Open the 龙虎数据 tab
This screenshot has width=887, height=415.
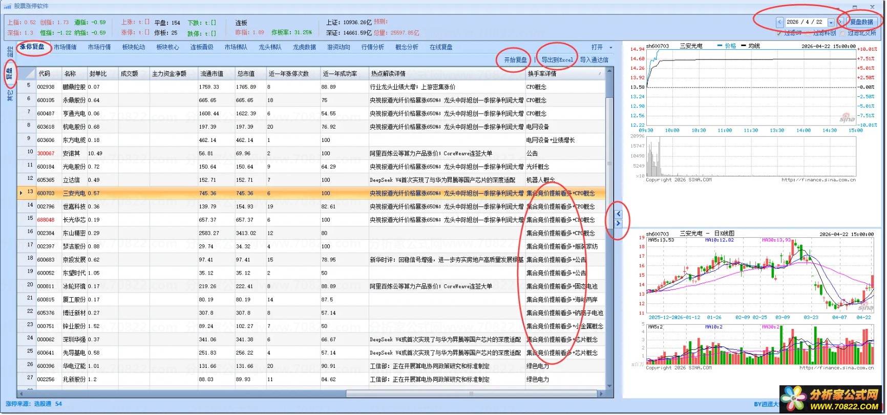[304, 47]
